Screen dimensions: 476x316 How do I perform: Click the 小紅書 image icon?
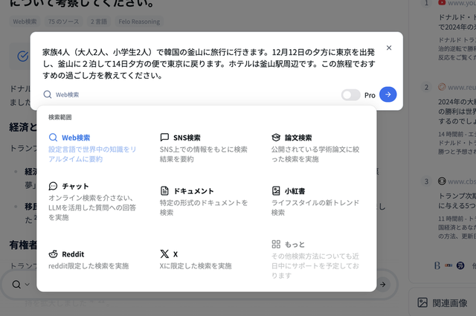(276, 190)
